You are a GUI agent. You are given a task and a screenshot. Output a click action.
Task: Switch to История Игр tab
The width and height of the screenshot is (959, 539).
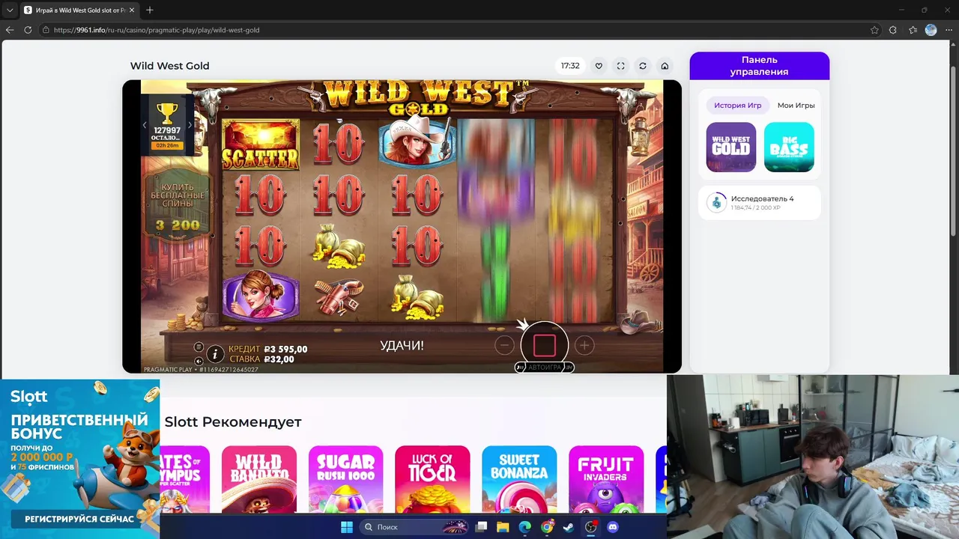pos(737,106)
